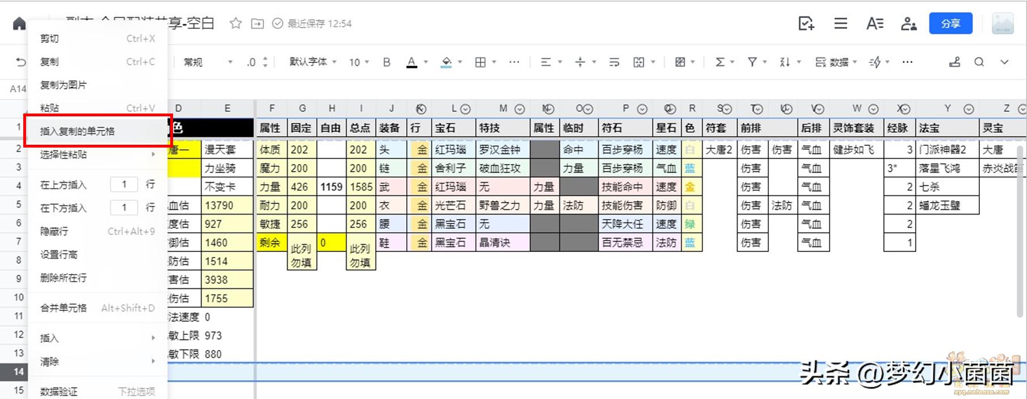1027x399 pixels.
Task: Click the conditional formatting icon
Action: click(x=680, y=62)
